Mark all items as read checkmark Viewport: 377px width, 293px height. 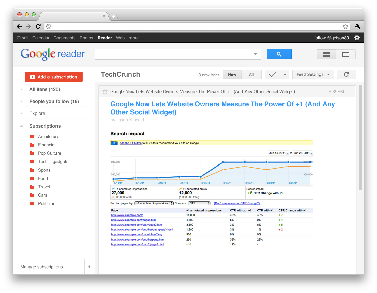[x=273, y=75]
